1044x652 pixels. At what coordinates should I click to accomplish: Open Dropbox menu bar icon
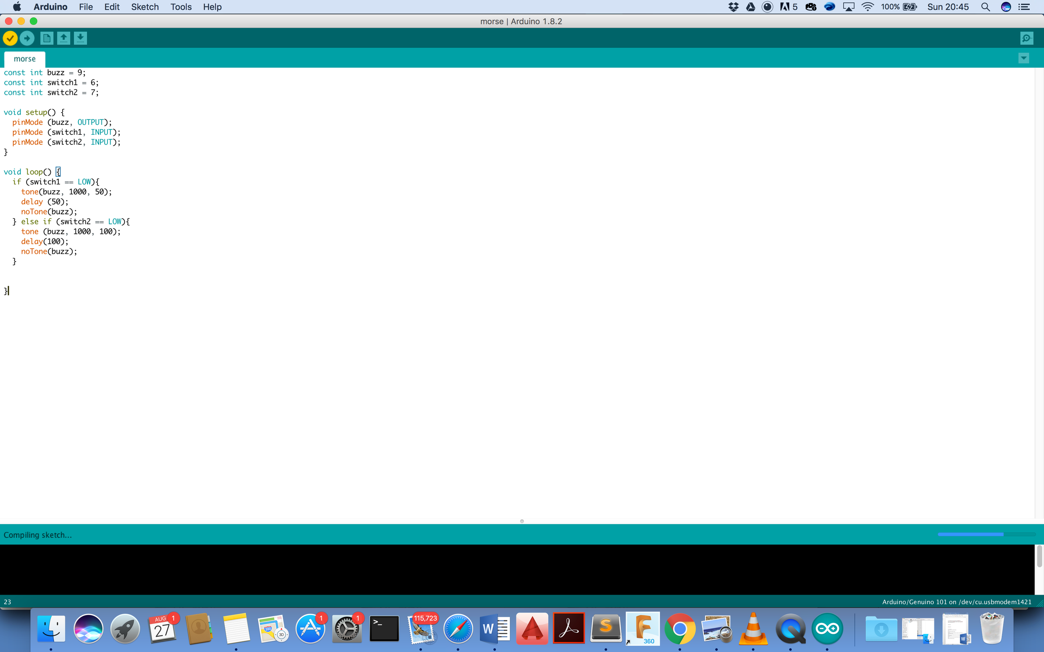[733, 7]
